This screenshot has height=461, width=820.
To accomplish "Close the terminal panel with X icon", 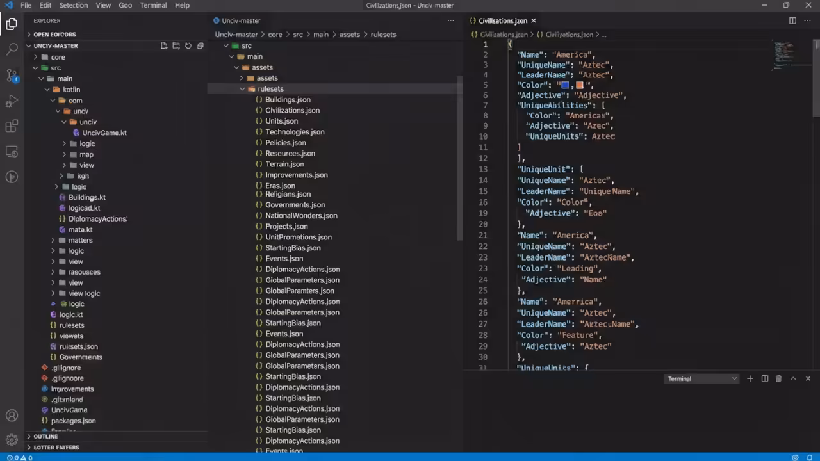I will 808,378.
